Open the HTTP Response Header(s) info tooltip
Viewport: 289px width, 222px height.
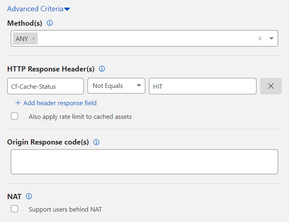tap(102, 69)
